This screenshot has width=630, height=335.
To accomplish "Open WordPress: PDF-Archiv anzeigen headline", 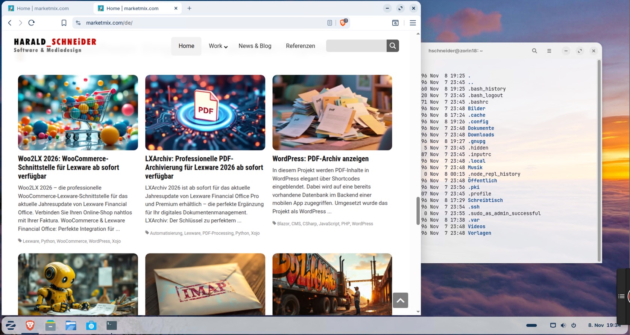I will 320,159.
